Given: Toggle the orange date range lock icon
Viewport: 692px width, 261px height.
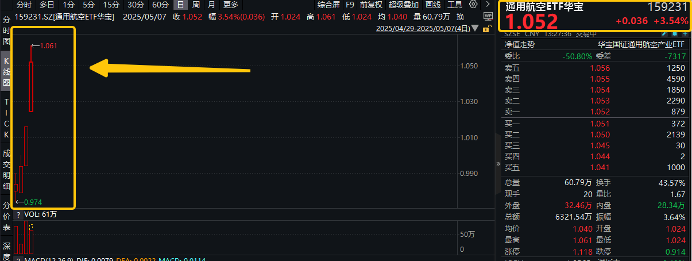Looking at the screenshot, I should [x=487, y=28].
